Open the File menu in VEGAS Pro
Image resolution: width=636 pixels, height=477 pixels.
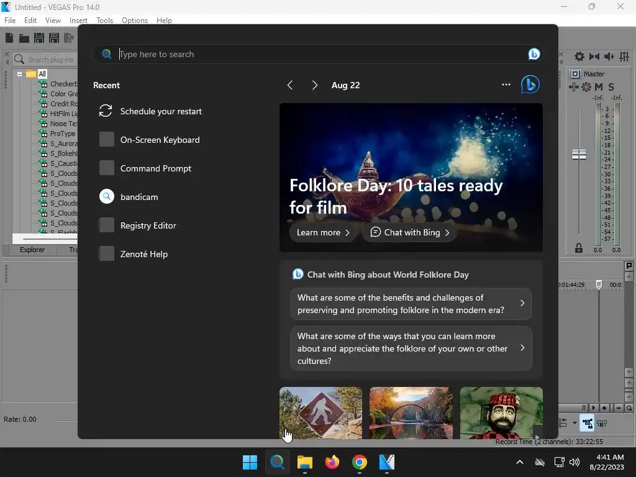tap(10, 20)
